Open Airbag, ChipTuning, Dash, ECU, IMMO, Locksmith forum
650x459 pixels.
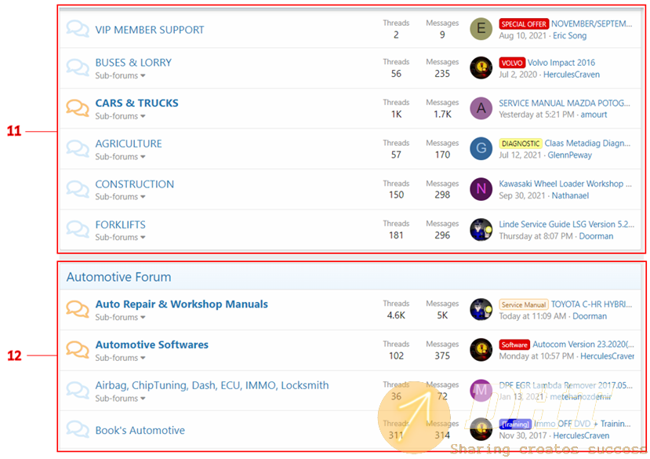212,385
